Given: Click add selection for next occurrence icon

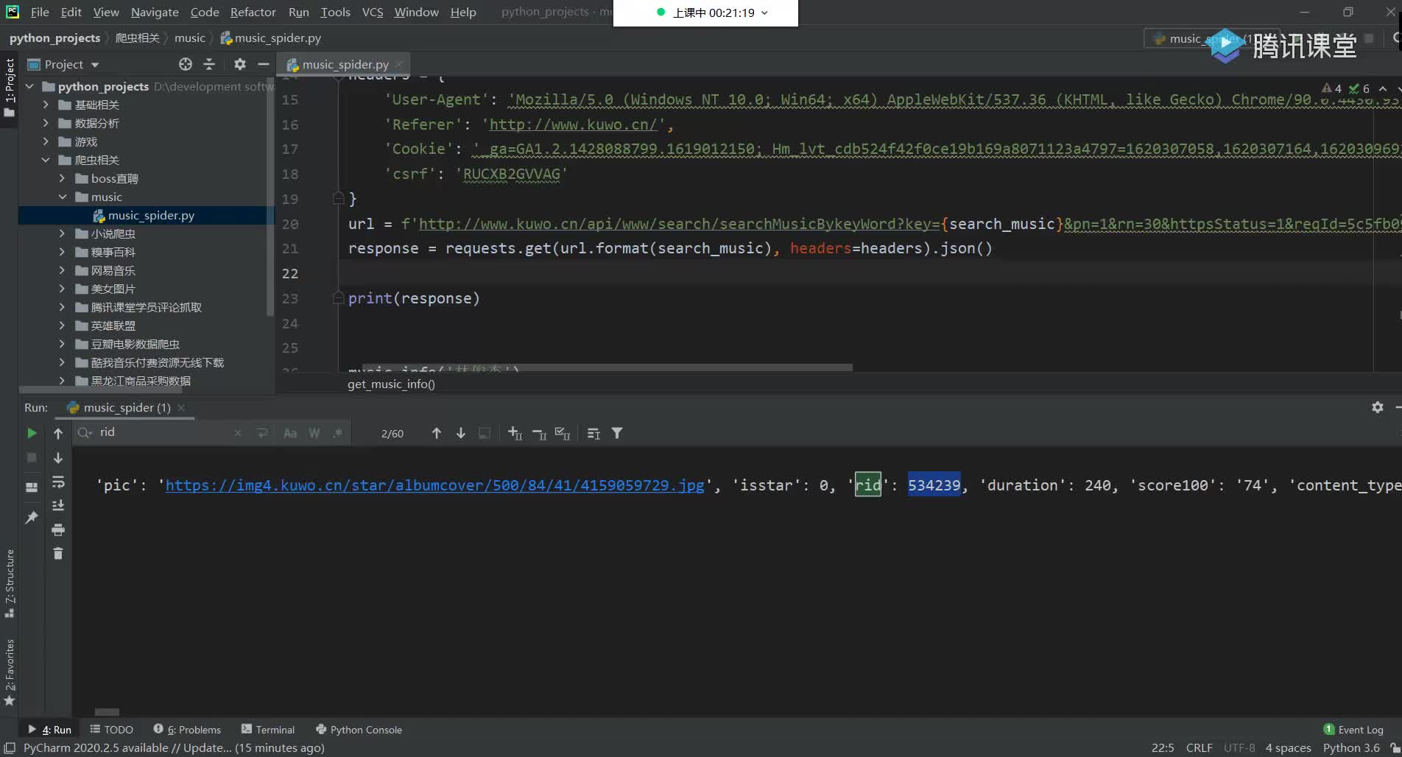Looking at the screenshot, I should (x=515, y=433).
